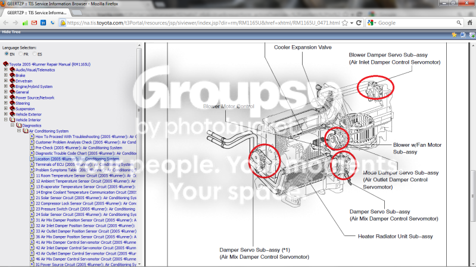Select the Suspension tree item
Screen dimensions: 476x267
pos(25,109)
